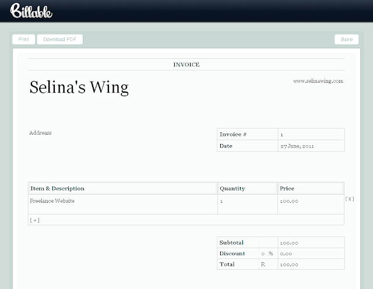Click the Address text field
Viewport: 373px width, 289px height.
[x=40, y=133]
